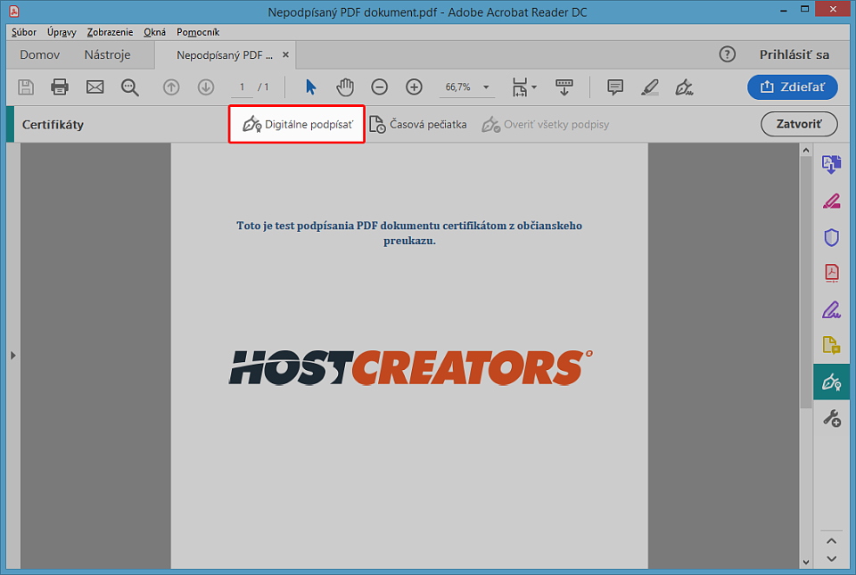Open More Tools wrench icon in sidebar

[x=831, y=417]
